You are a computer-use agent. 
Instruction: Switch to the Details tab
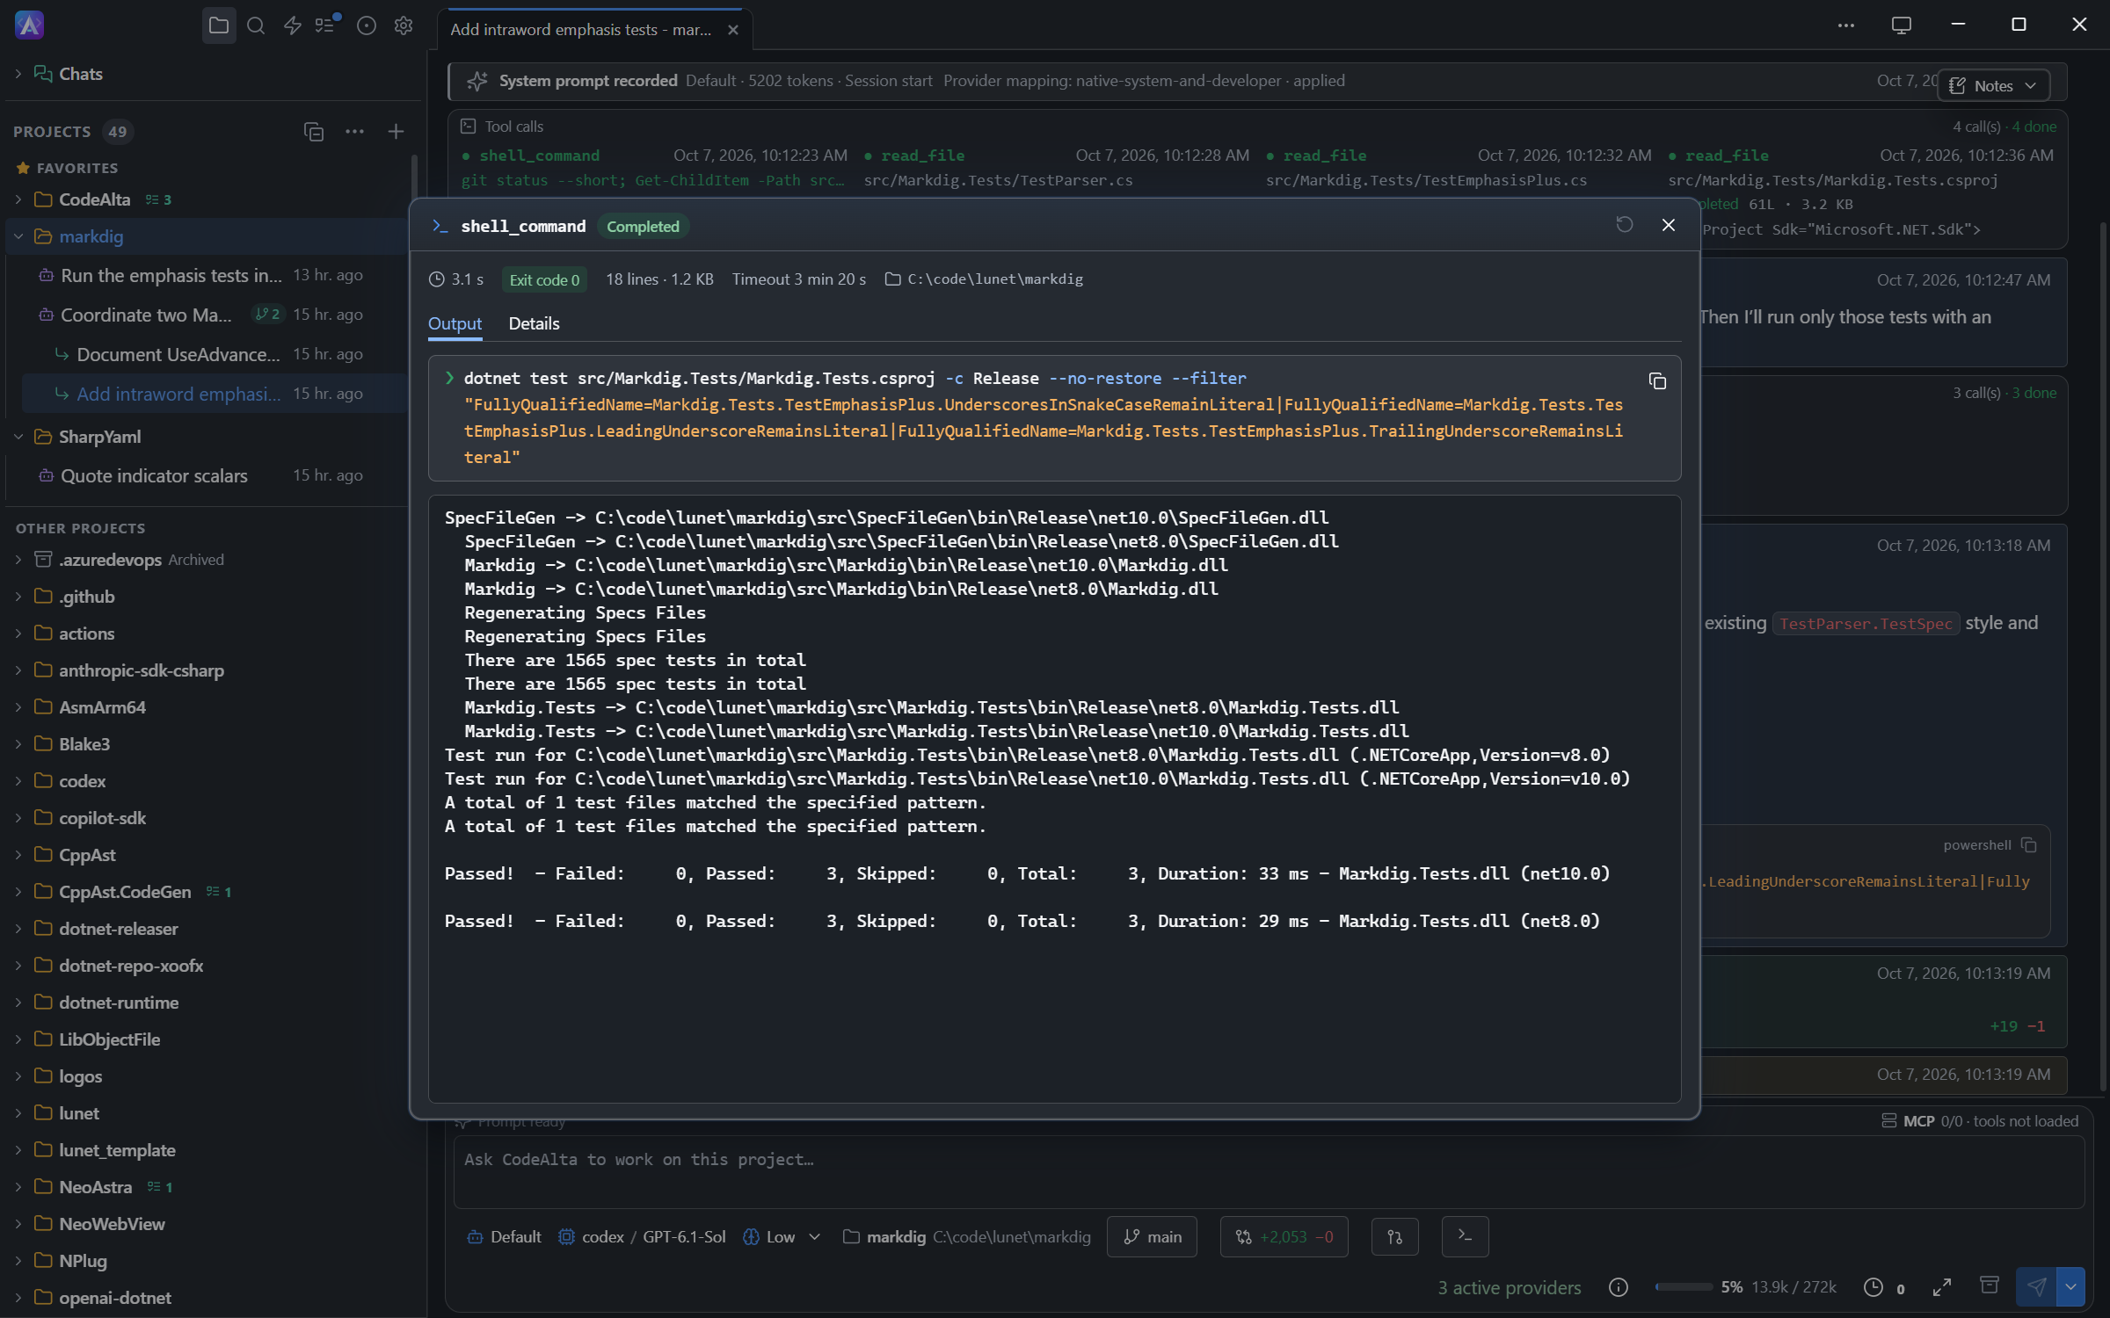tap(534, 323)
